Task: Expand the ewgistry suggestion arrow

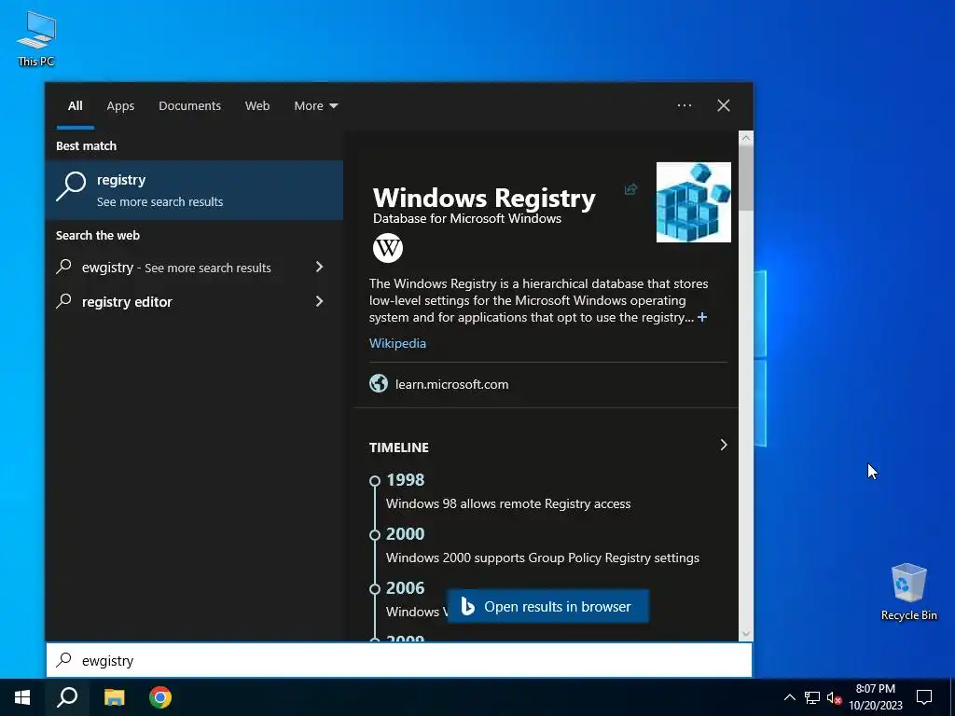Action: coord(319,267)
